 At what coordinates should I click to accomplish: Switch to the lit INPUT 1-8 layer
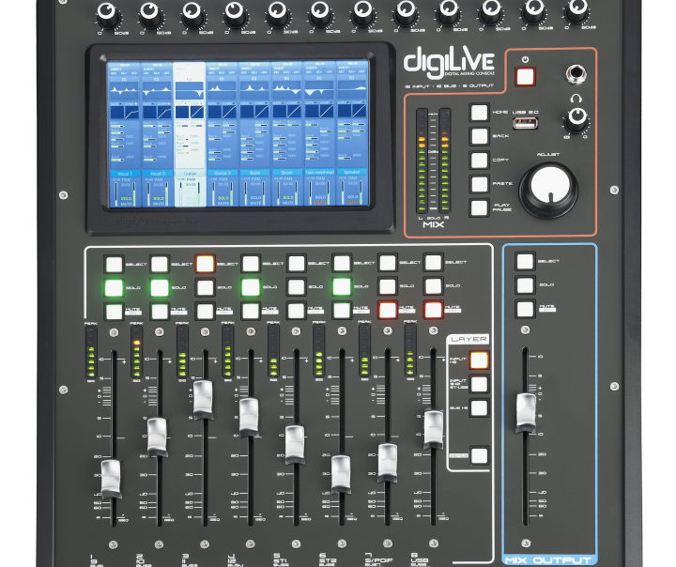[x=479, y=360]
